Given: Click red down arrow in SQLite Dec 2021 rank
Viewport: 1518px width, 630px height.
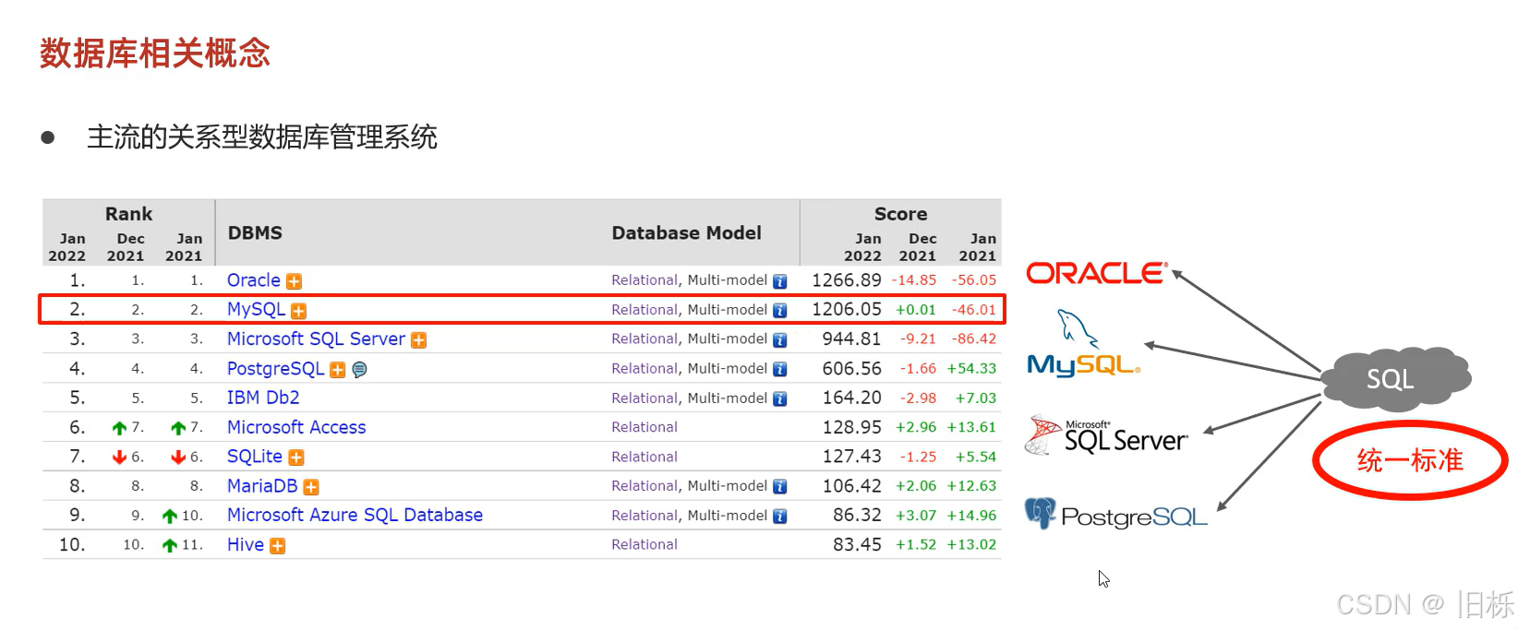Looking at the screenshot, I should click(119, 458).
